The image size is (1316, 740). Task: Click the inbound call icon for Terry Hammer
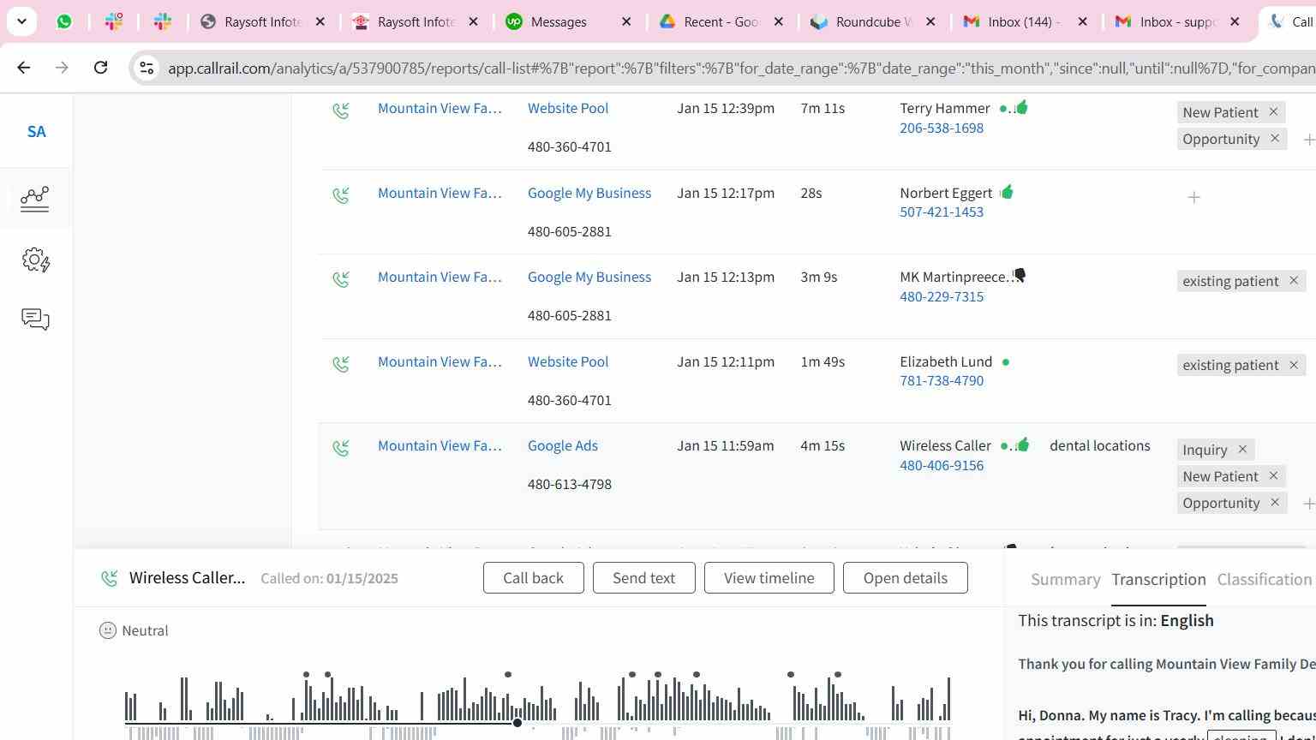(x=341, y=110)
